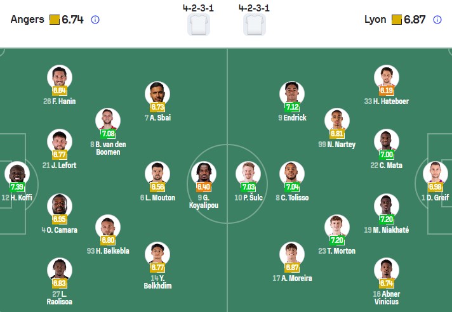
Task: Click the Angers team name
Action: (x=27, y=20)
